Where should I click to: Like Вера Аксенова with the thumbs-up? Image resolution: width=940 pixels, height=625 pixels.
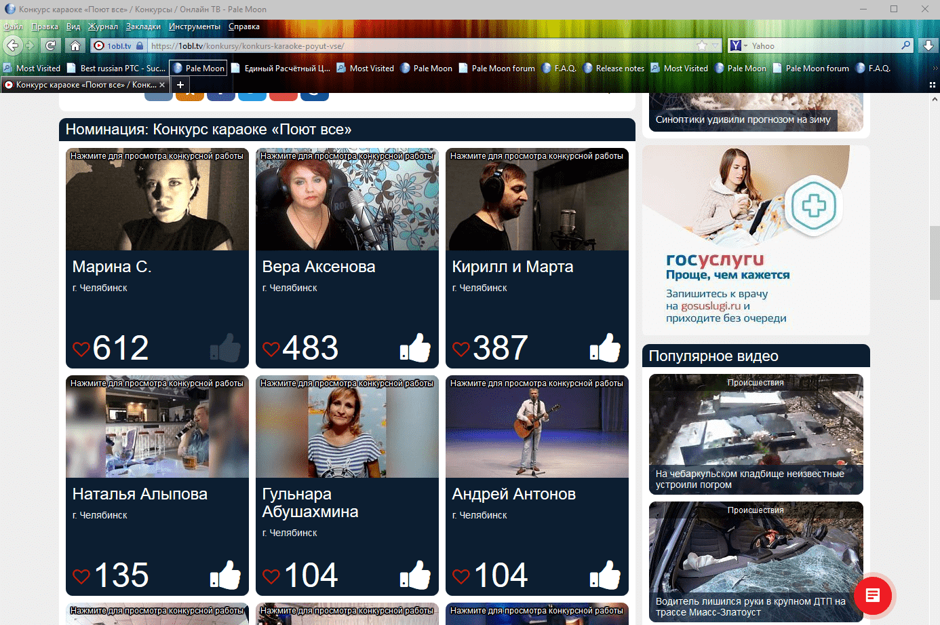click(416, 347)
